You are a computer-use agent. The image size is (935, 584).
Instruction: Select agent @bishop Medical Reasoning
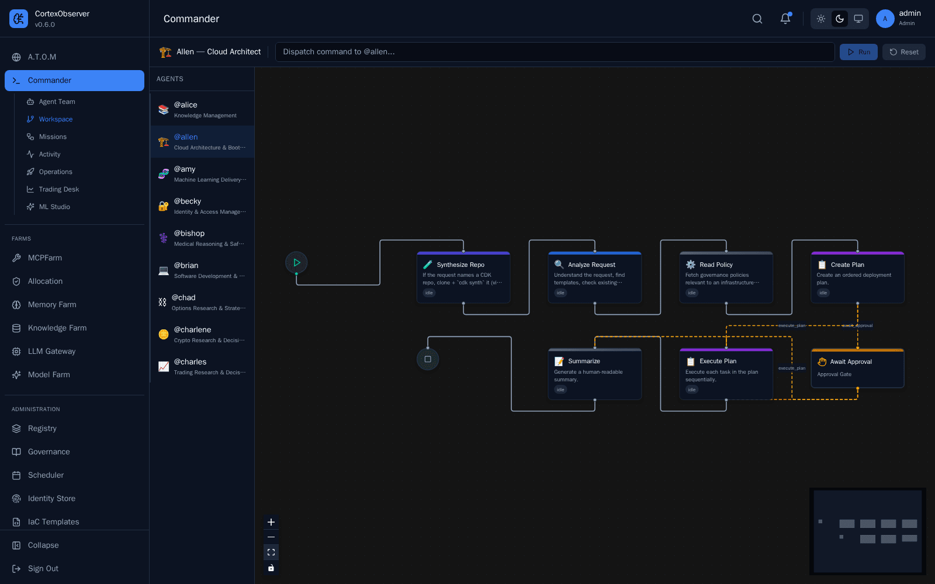202,238
